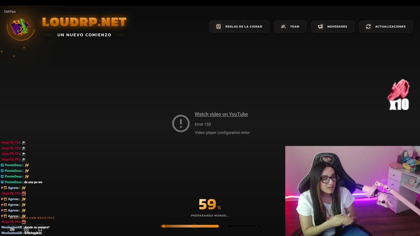Click the UN NUEVO COMIENZO tagline
Screen dimensions: 420x236
coord(84,35)
